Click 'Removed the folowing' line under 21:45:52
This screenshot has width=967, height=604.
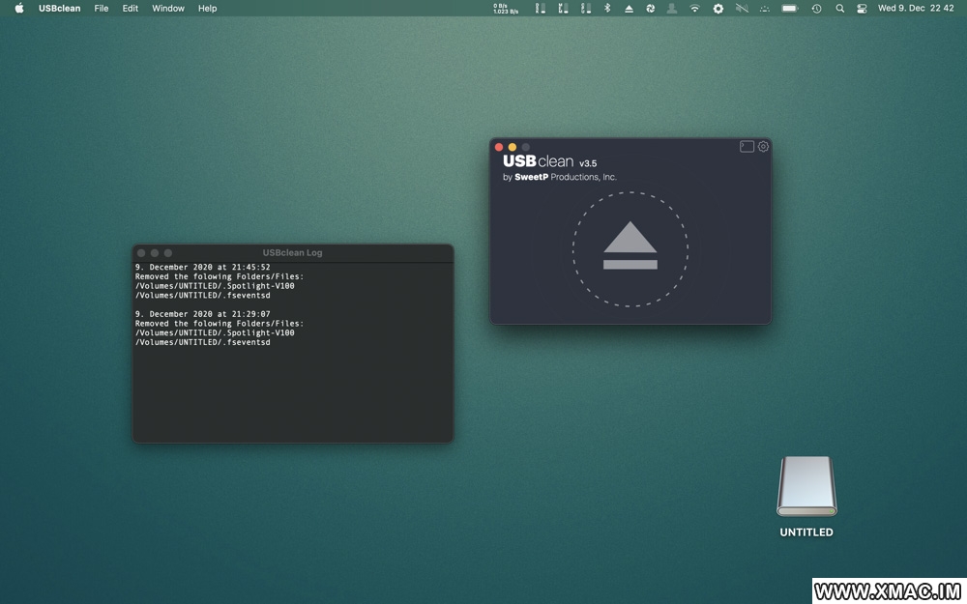tap(220, 276)
